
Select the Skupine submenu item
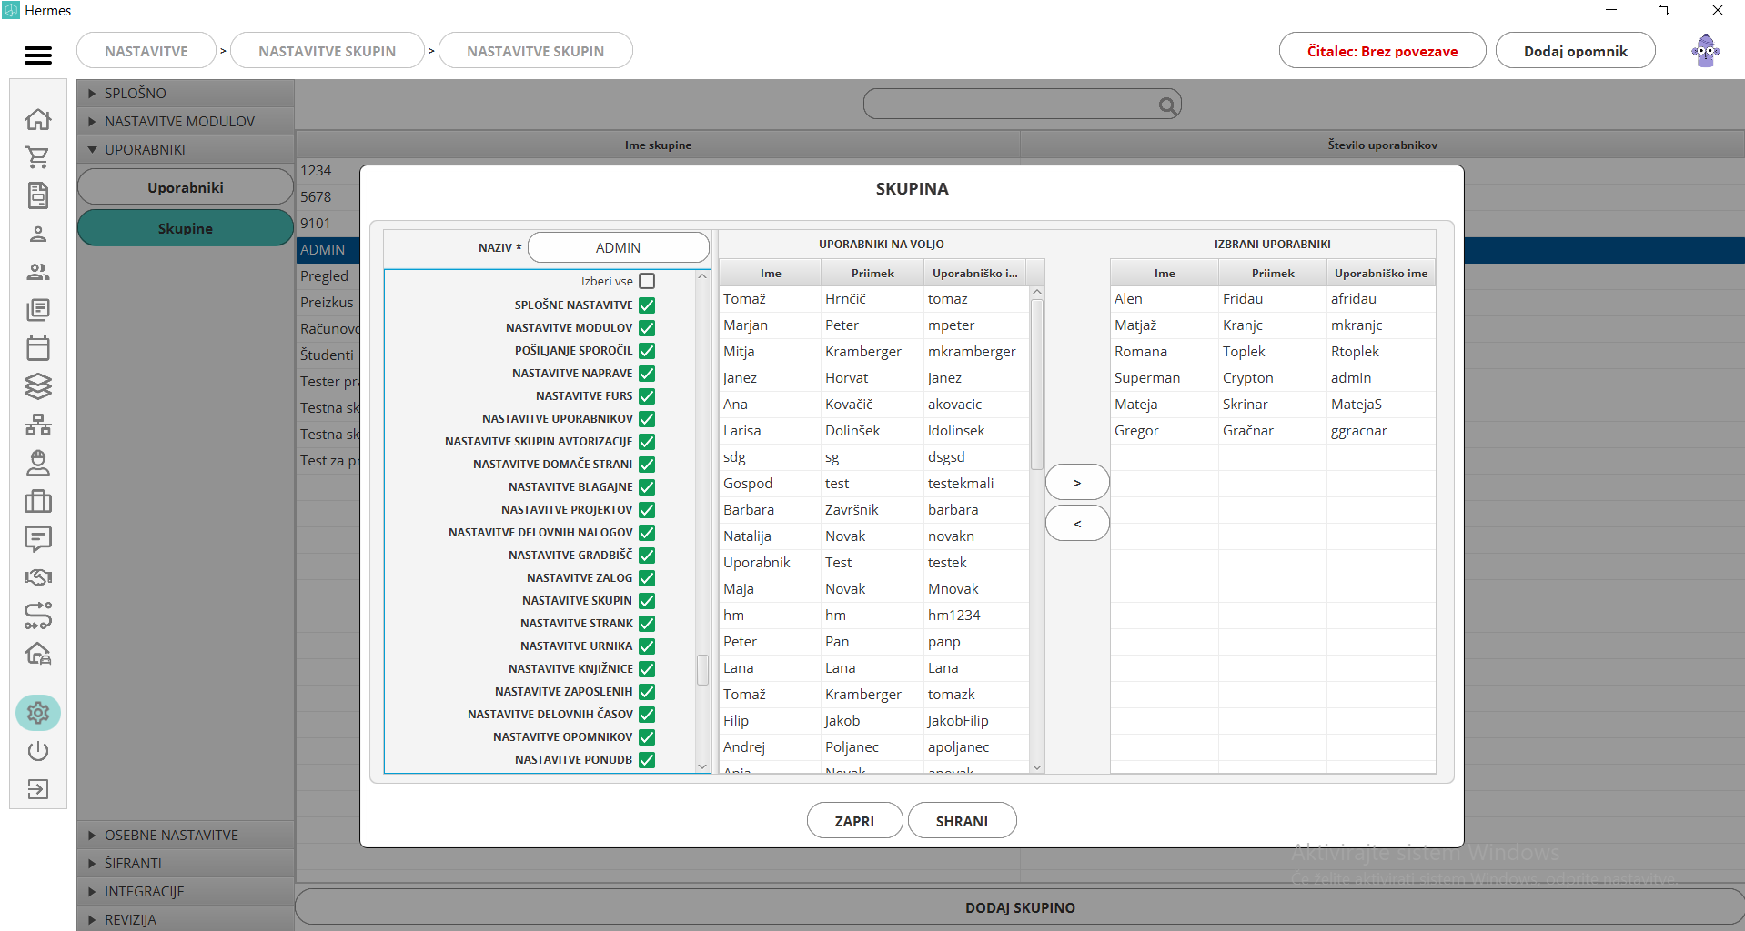point(186,228)
